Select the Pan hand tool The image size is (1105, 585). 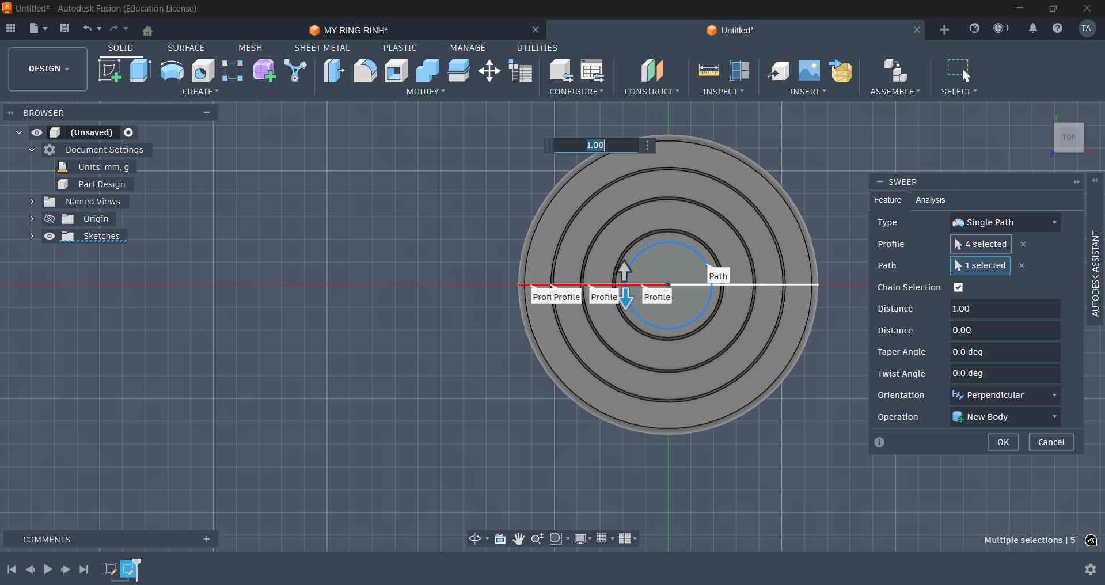[x=518, y=538]
